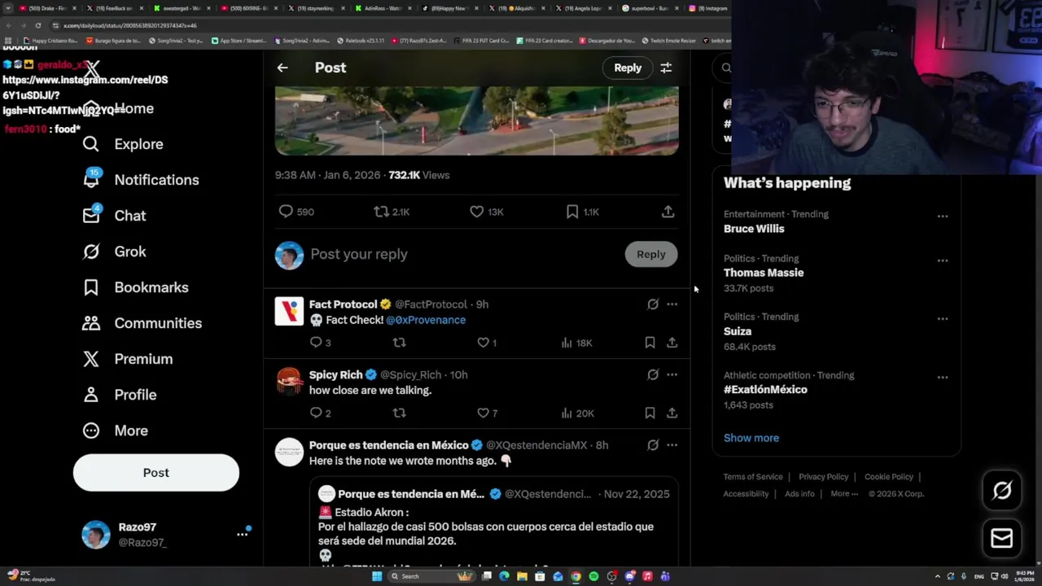
Task: Open Spotify from the taskbar
Action: pyautogui.click(x=593, y=576)
